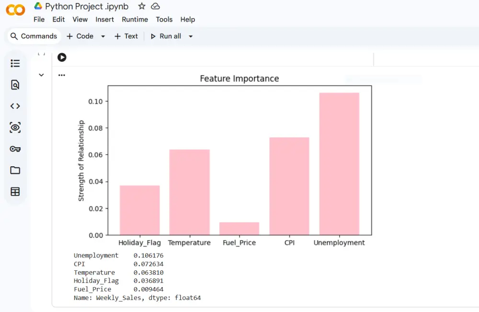Open the Secrets panel via key icon
The height and width of the screenshot is (312, 479).
tap(15, 149)
